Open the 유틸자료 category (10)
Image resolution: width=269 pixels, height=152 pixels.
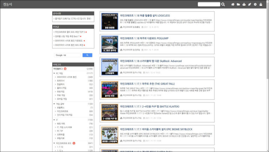tap(61, 138)
